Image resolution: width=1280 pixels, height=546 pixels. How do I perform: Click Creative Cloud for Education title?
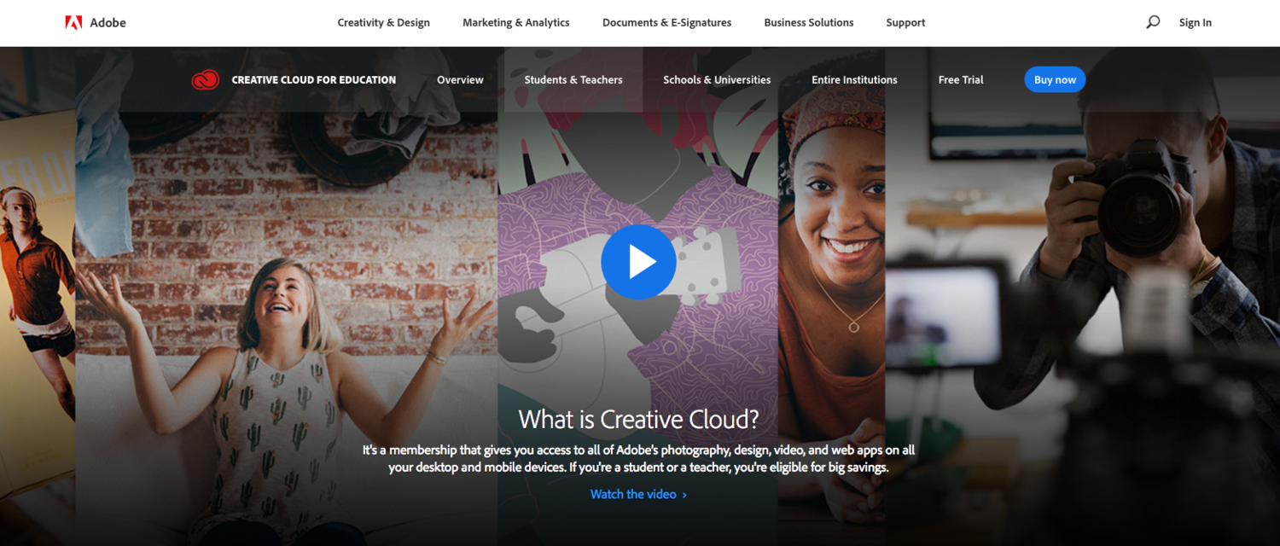tap(314, 80)
